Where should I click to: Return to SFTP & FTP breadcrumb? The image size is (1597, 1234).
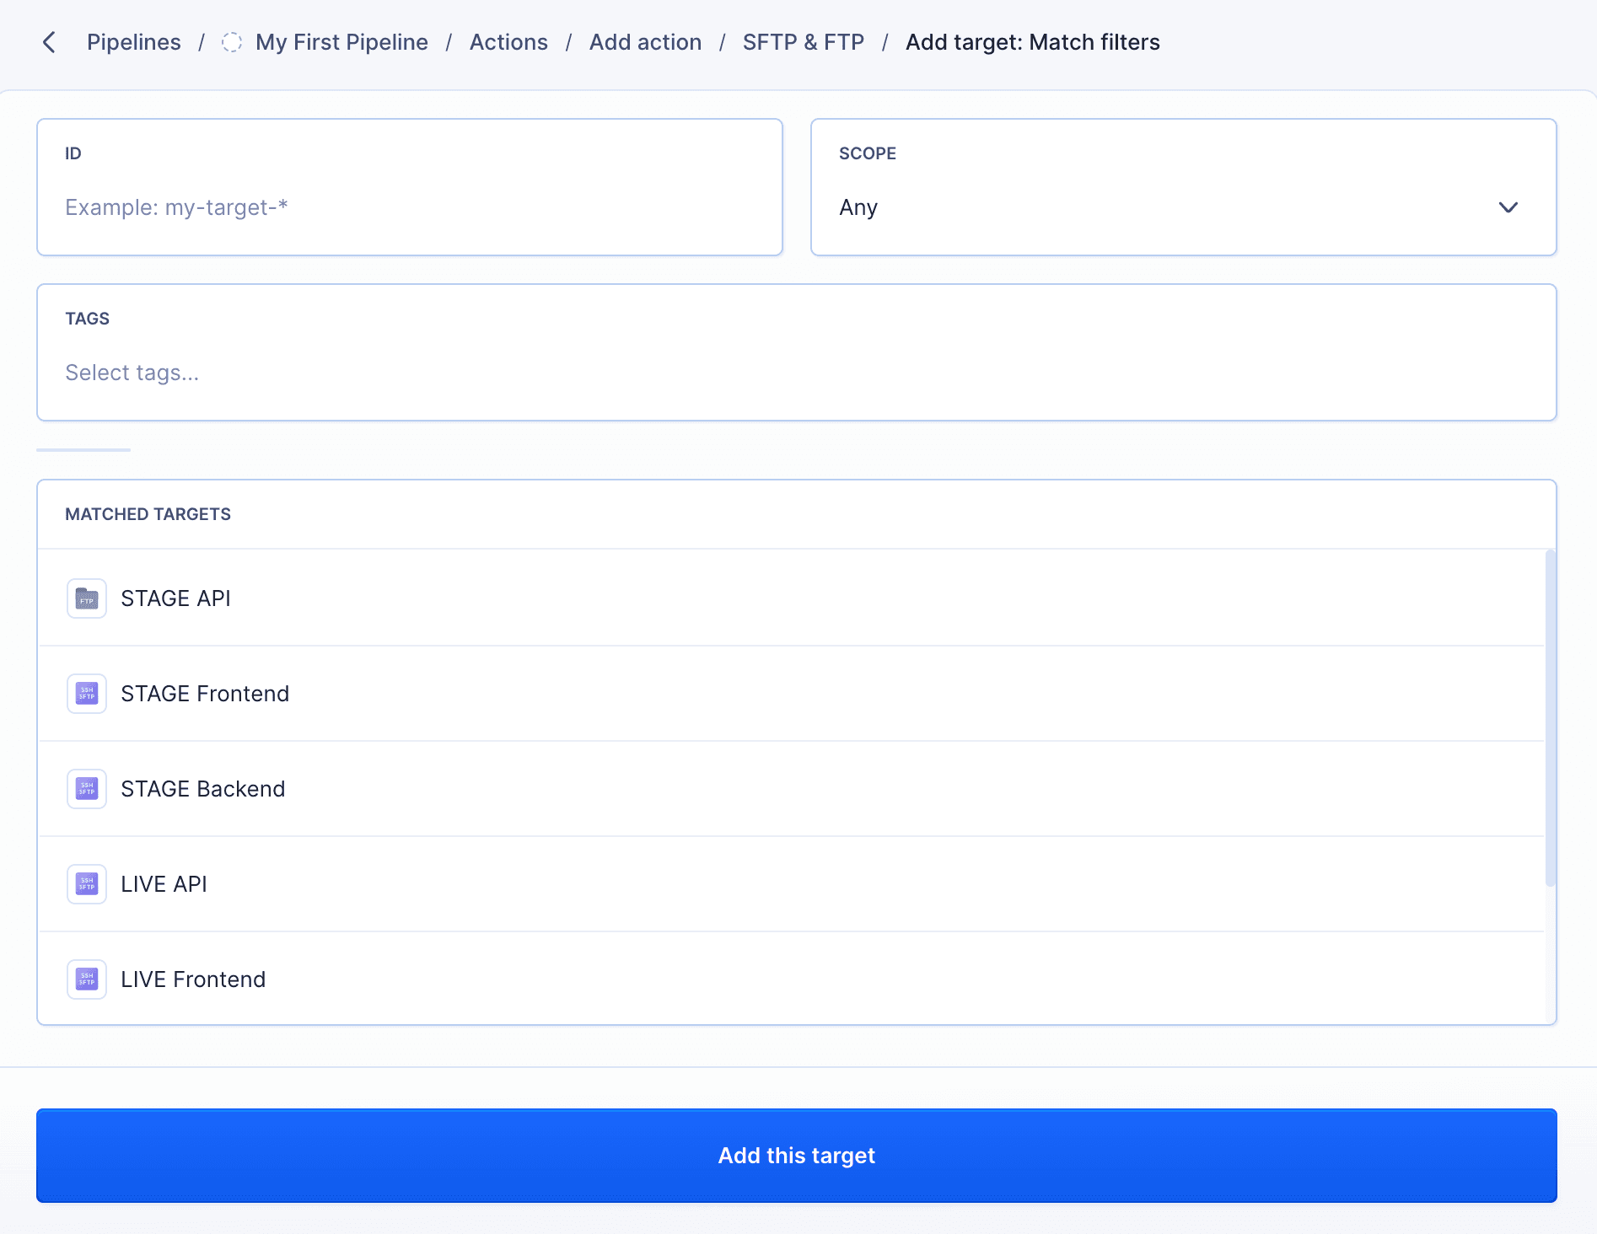804,42
